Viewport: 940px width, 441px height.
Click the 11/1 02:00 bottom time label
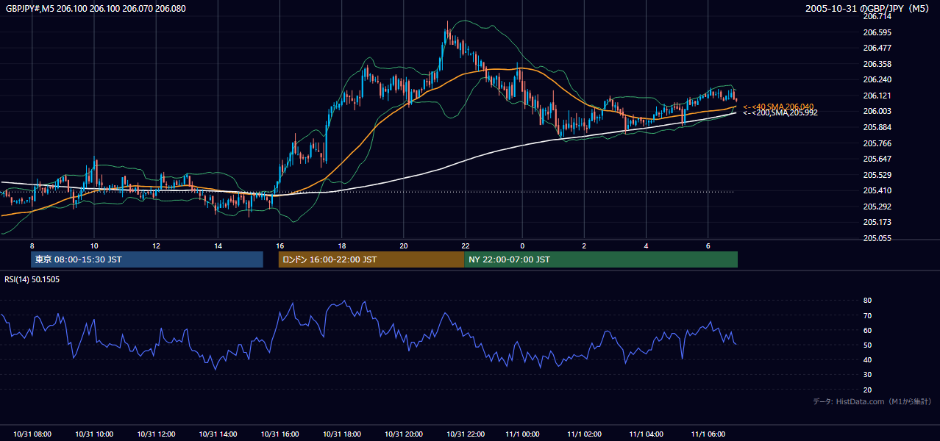[x=584, y=434]
